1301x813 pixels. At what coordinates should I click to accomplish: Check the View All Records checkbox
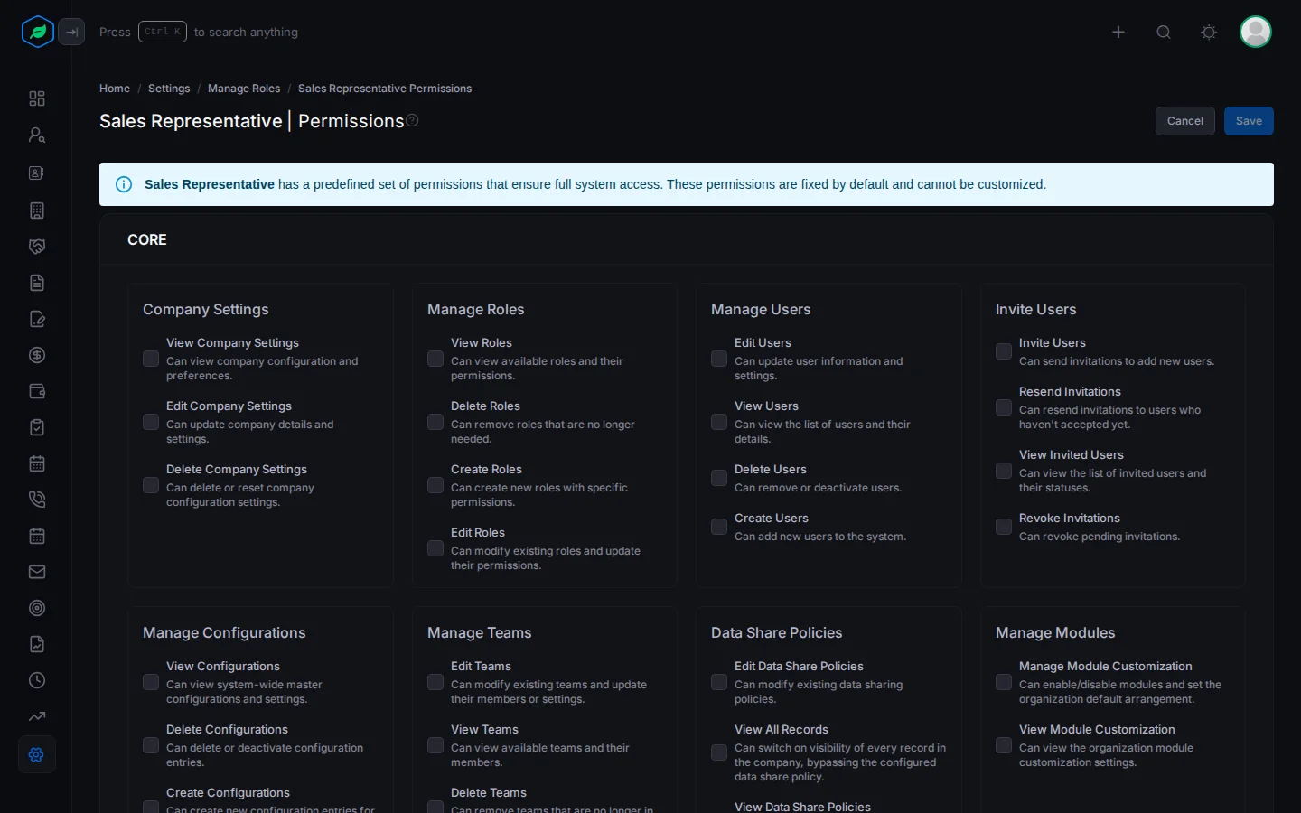[719, 752]
